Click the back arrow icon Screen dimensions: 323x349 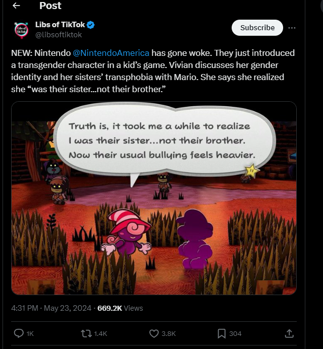point(16,6)
